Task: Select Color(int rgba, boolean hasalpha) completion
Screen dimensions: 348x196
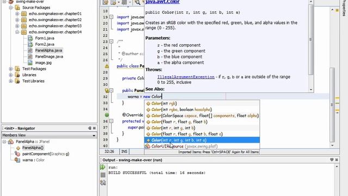Action: [202, 109]
